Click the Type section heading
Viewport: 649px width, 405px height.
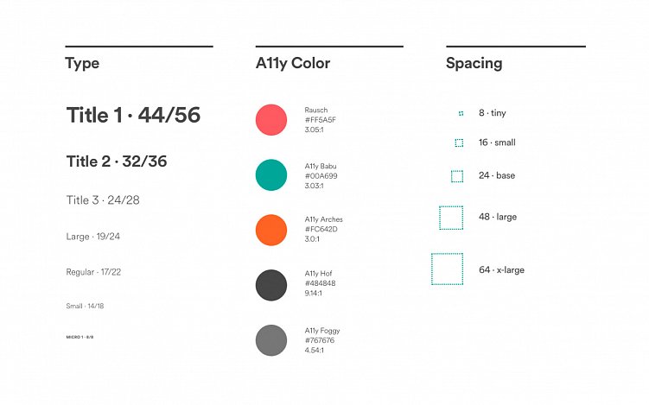[x=82, y=63]
